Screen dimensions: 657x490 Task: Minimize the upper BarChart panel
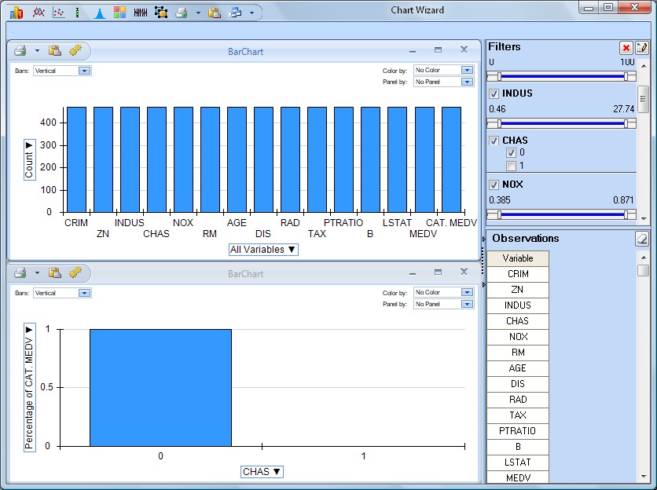point(413,51)
